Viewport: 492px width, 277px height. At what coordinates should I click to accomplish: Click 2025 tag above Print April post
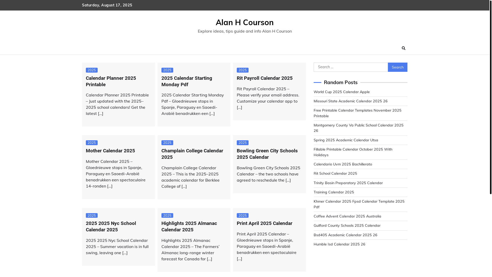[x=243, y=215]
